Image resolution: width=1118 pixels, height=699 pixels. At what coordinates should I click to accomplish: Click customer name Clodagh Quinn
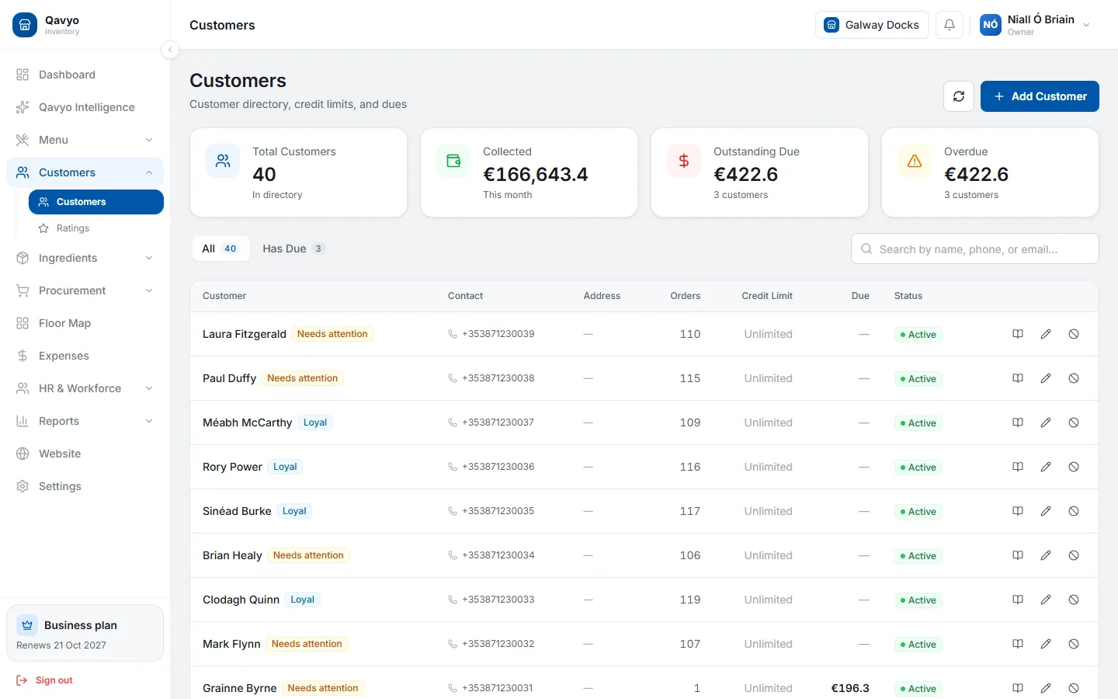point(241,600)
